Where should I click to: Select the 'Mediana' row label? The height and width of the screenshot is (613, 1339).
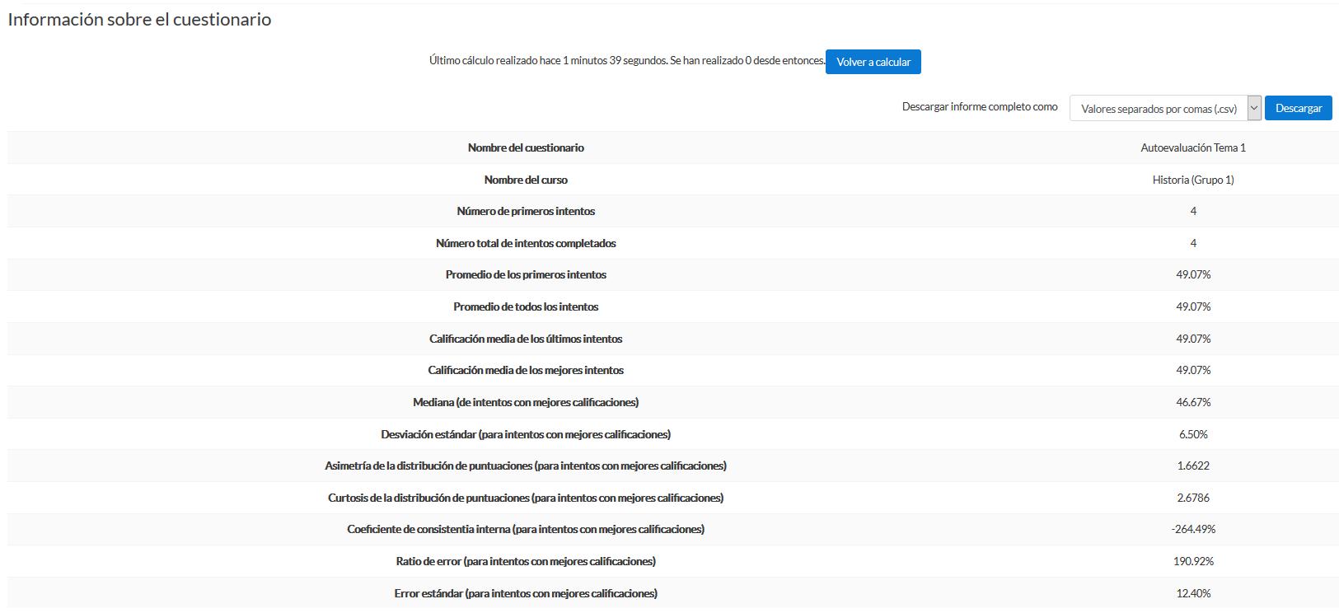[x=526, y=402]
